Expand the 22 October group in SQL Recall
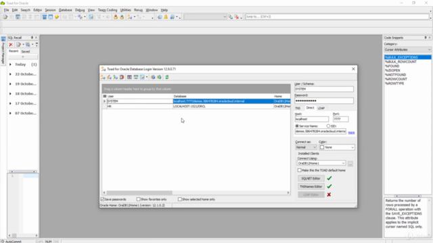Image resolution: width=433 pixels, height=243 pixels. pos(11,74)
